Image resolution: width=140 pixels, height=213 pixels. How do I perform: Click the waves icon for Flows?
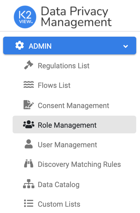coord(29,85)
